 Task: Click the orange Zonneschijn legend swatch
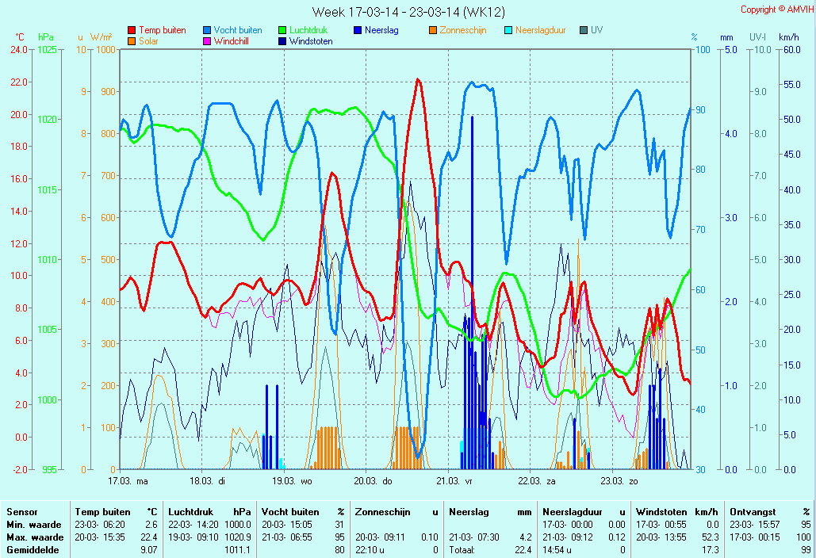pyautogui.click(x=433, y=31)
